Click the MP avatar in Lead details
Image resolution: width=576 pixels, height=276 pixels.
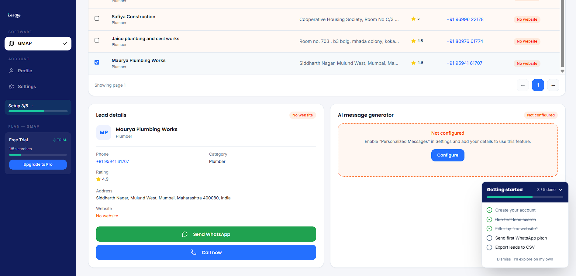pos(104,133)
